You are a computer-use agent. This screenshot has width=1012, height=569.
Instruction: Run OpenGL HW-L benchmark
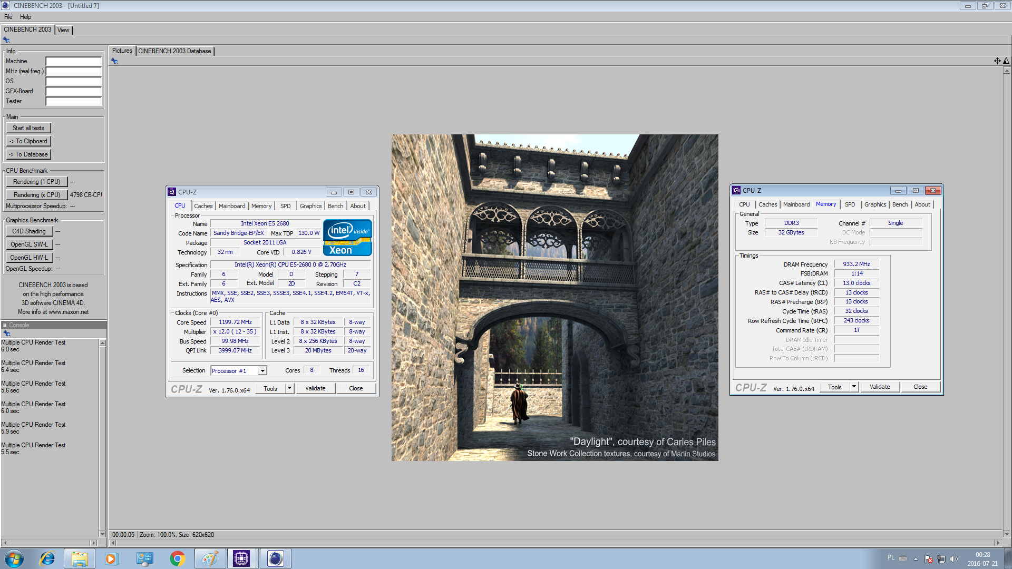[29, 258]
